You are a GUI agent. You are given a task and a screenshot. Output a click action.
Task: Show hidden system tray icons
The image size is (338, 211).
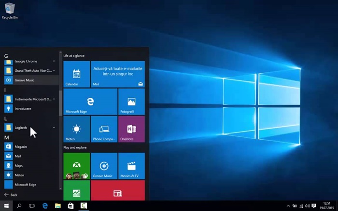288,206
